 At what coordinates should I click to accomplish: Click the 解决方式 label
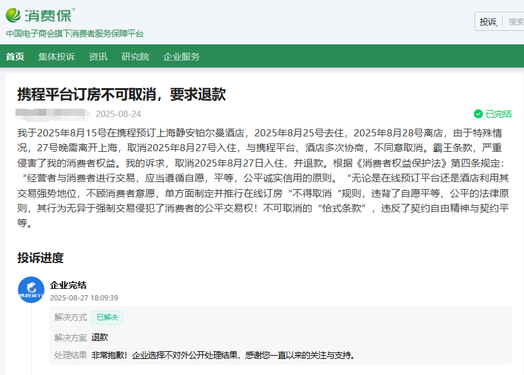point(71,318)
